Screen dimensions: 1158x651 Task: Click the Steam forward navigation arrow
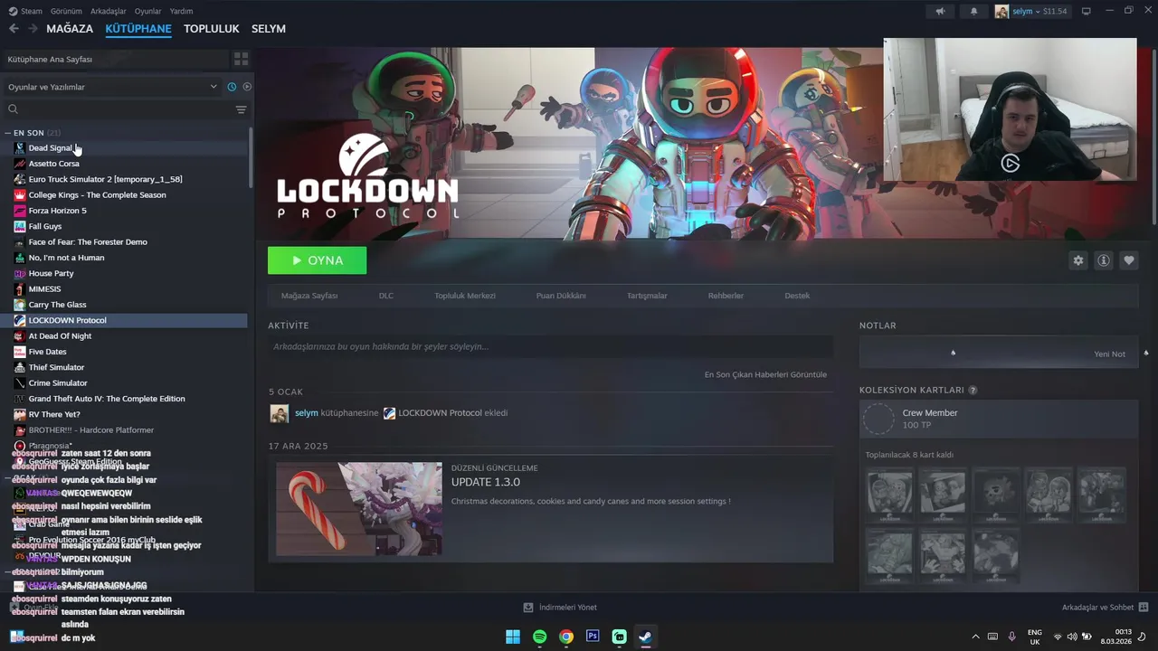pos(33,29)
